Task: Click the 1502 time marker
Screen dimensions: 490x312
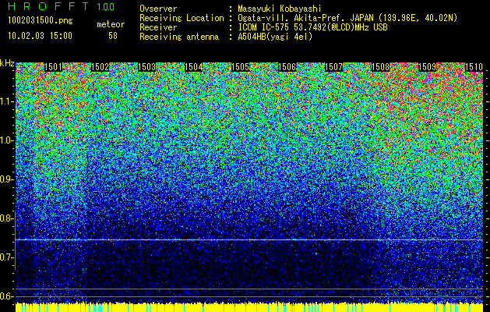Action: (x=100, y=67)
